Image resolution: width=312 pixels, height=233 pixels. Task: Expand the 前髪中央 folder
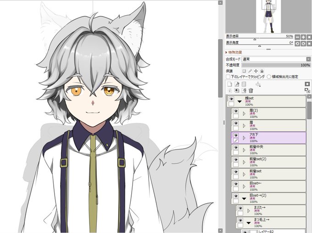pos(244,150)
